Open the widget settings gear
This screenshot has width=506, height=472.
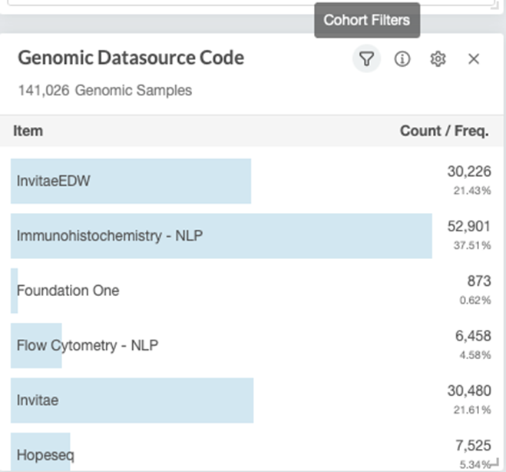438,58
